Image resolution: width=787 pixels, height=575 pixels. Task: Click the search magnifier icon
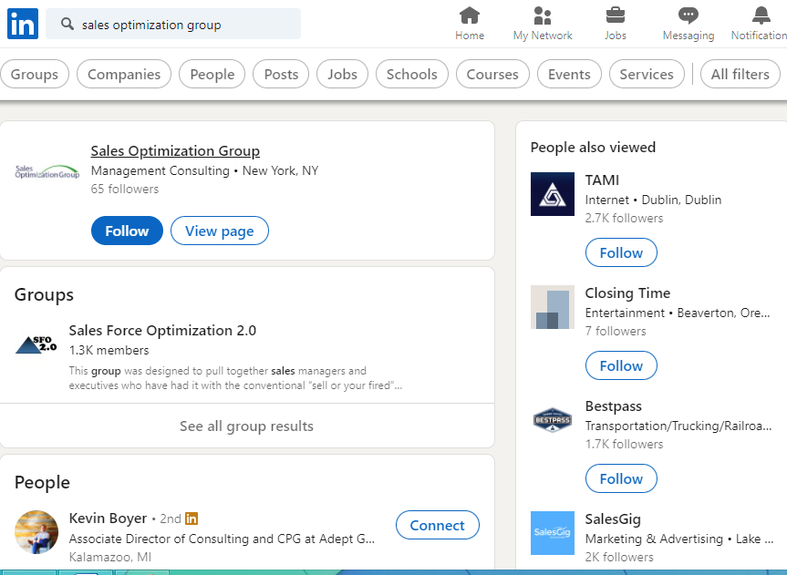click(x=67, y=24)
